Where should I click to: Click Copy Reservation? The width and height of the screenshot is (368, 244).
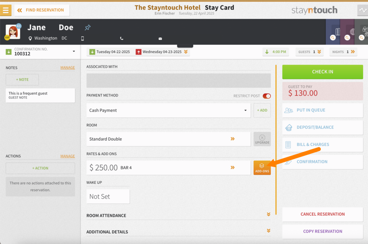322,231
